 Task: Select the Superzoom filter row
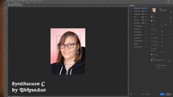[x=141, y=20]
